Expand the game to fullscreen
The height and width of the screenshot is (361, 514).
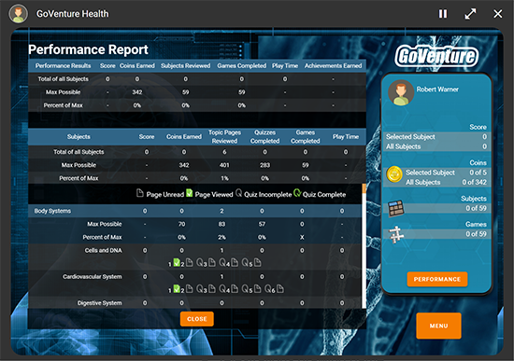coord(470,14)
